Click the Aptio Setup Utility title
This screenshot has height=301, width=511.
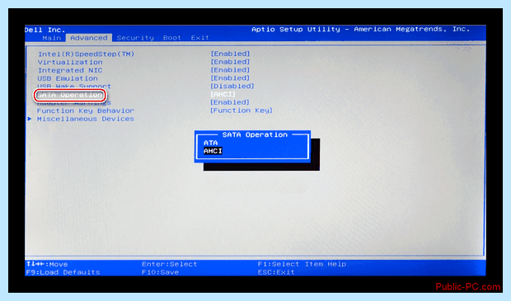coord(361,30)
